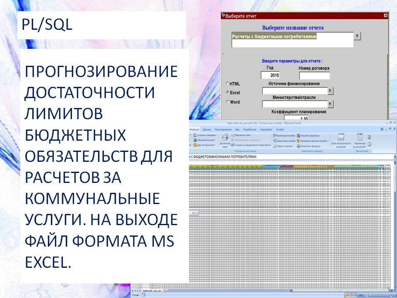The image size is (397, 298).
Task: Click the Номер договора input field
Action: (314, 75)
